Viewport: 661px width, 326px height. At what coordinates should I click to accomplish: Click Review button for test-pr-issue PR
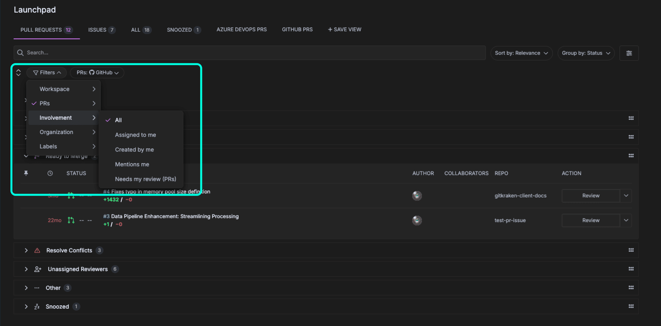(591, 220)
